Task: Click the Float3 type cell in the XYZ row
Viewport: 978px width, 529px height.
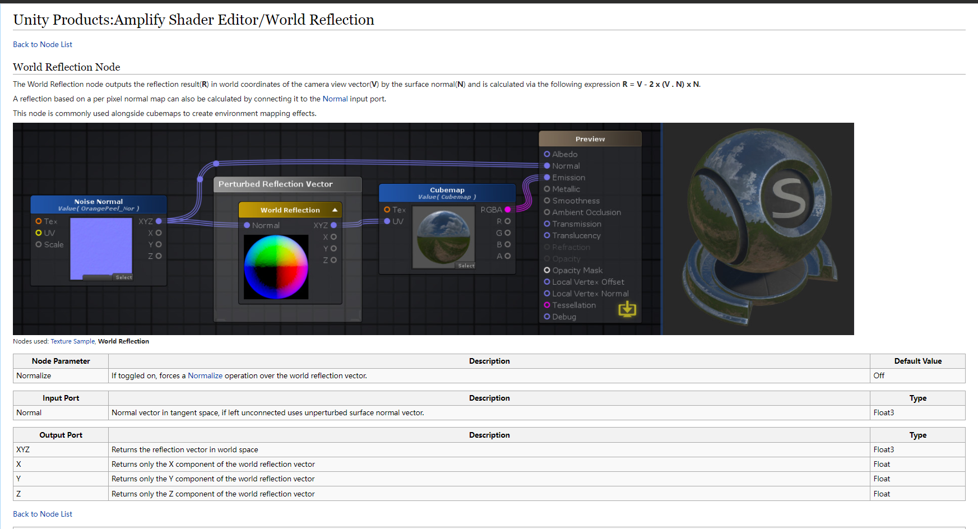Action: point(918,449)
